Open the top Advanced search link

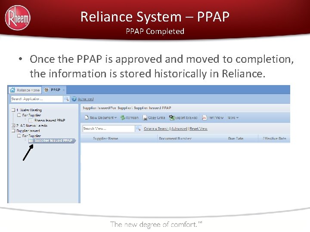[86, 99]
